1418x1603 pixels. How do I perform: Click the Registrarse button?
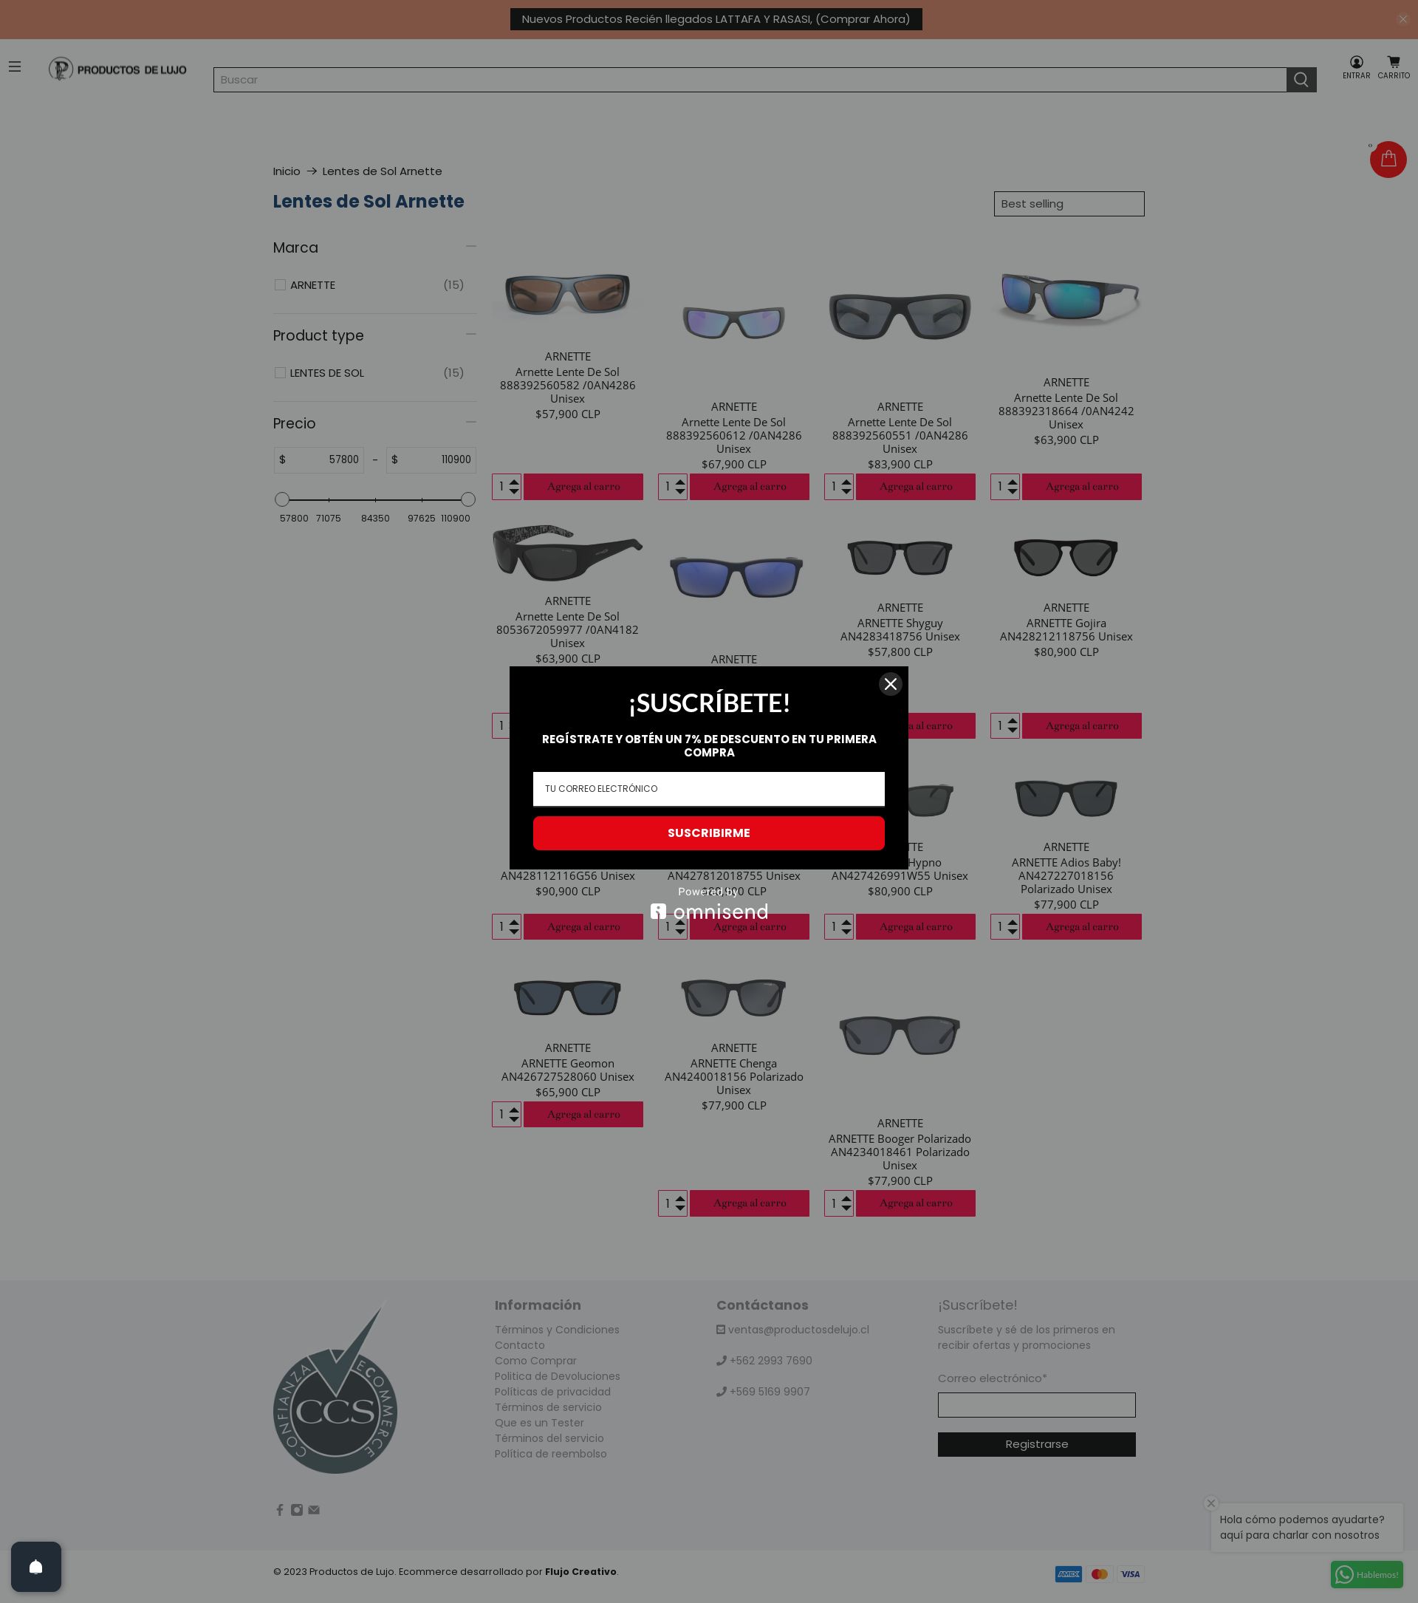click(1036, 1443)
